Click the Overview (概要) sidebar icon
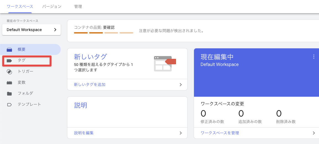This screenshot has height=144, width=319. click(x=9, y=50)
